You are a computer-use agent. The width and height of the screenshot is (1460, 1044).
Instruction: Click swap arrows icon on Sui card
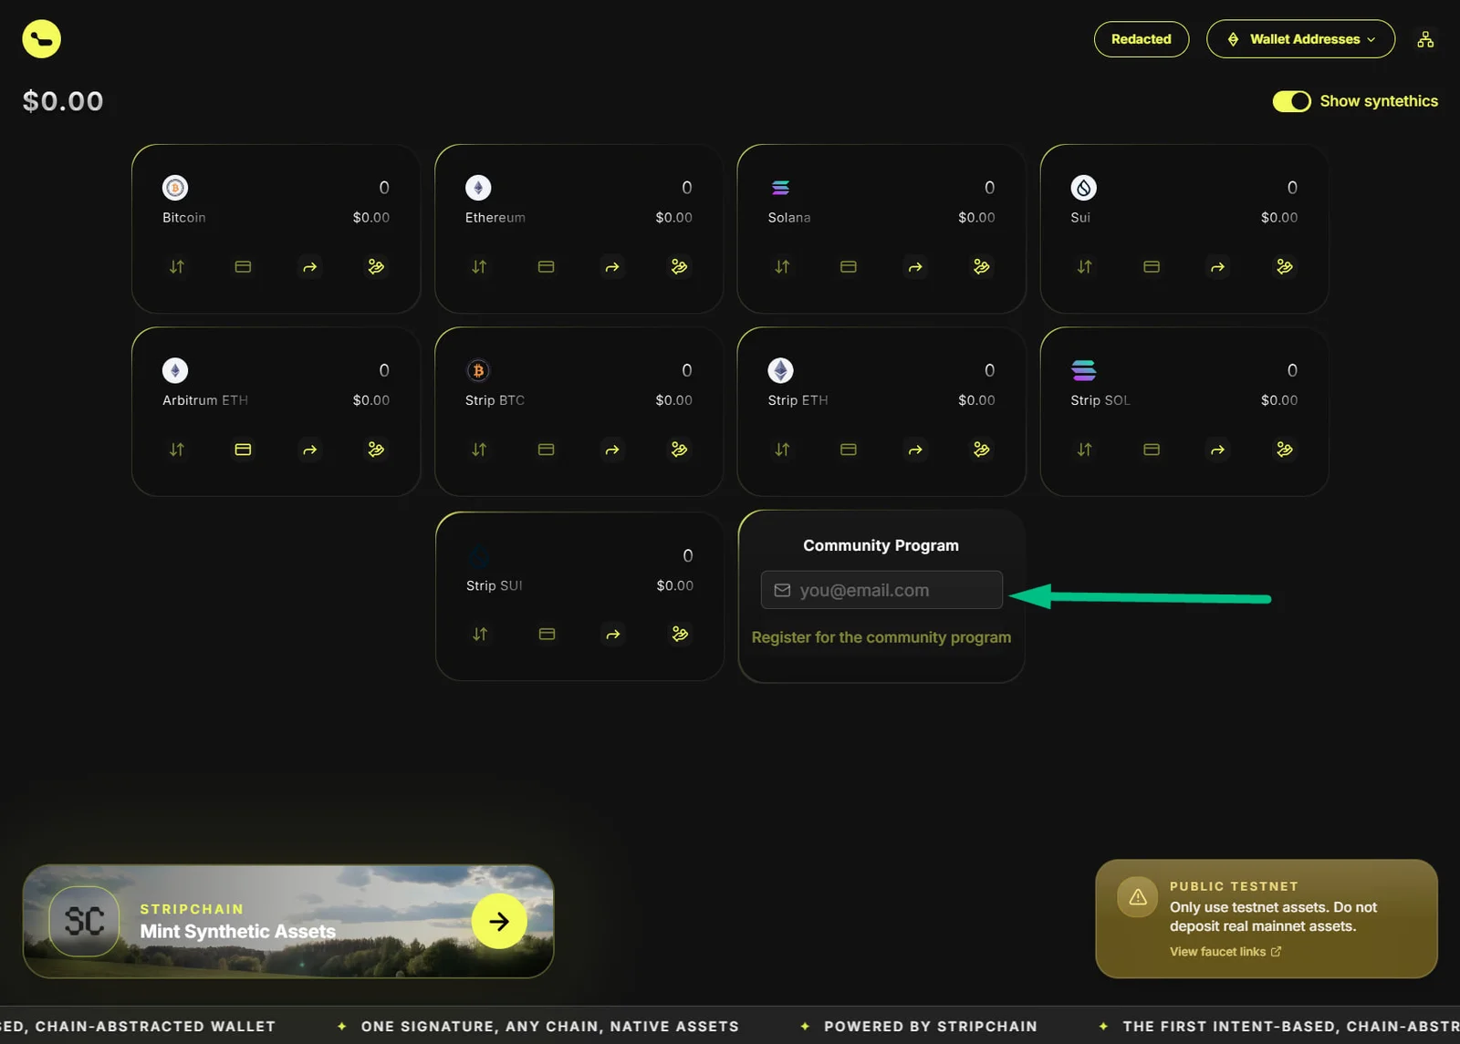click(1084, 267)
